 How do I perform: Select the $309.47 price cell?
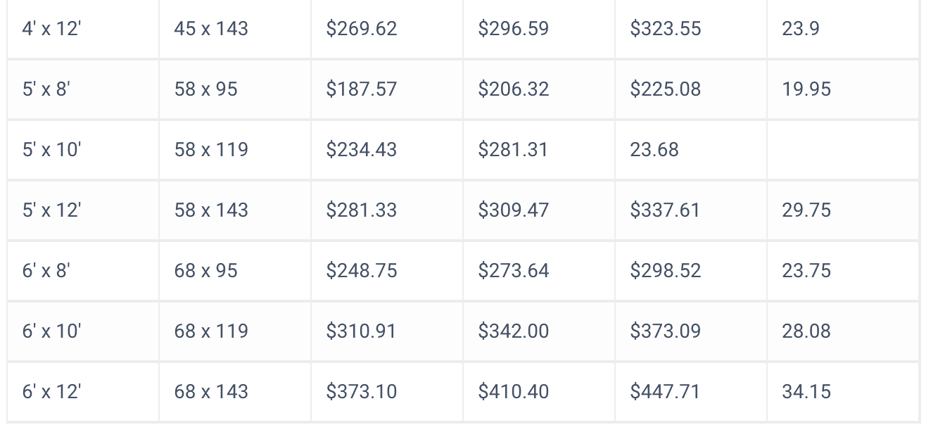click(x=514, y=210)
